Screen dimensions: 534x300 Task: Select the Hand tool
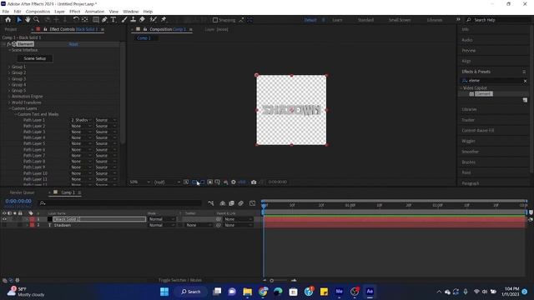pyautogui.click(x=28, y=20)
